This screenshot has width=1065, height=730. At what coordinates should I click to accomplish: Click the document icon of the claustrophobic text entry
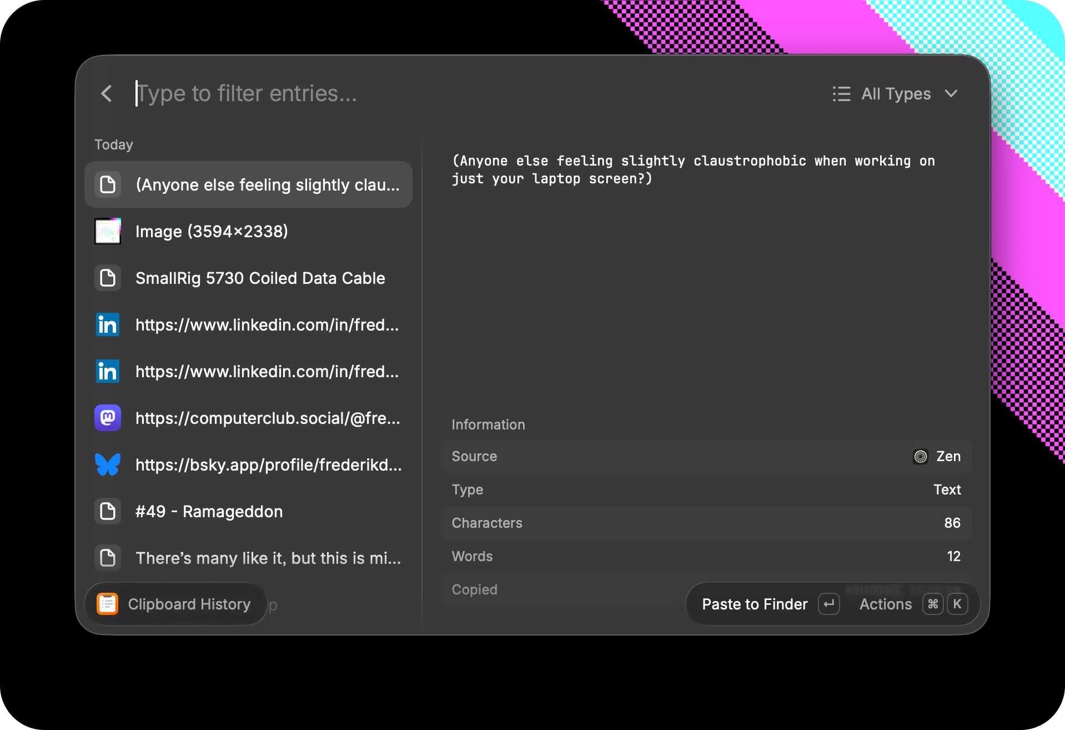pos(108,184)
